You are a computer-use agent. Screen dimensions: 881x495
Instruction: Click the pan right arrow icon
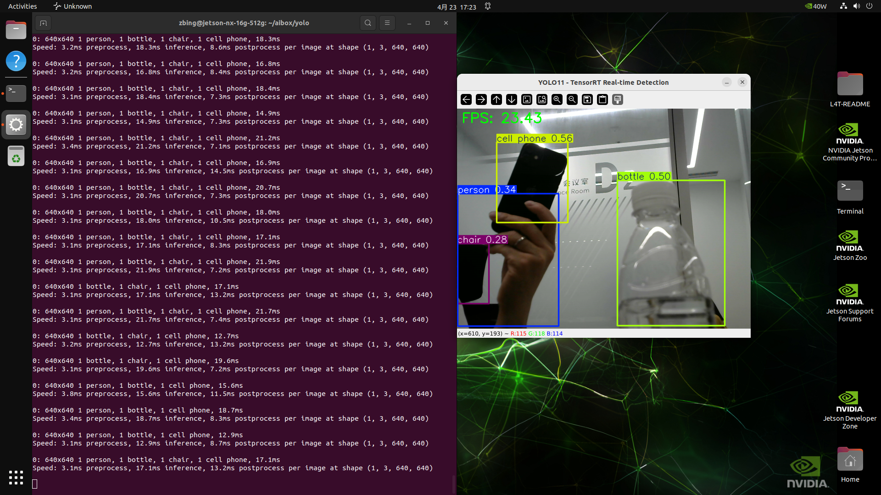click(x=481, y=99)
